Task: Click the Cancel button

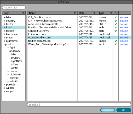Action: click(108, 110)
